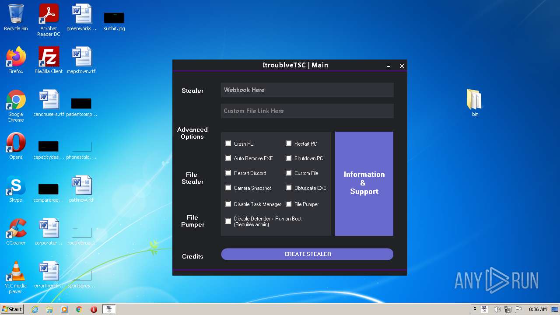Launch Google Chrome desktop shortcut
Viewport: 560px width, 315px height.
16,106
